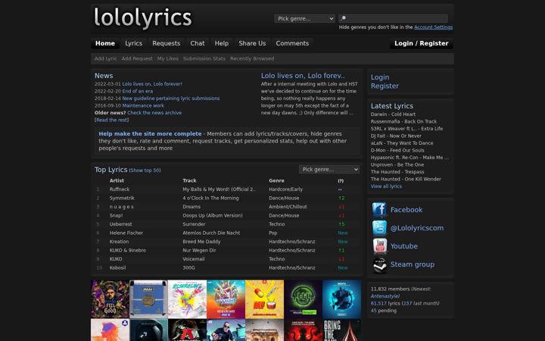Open the Facebook text link
Viewport: 545px width, 341px height.
click(406, 210)
